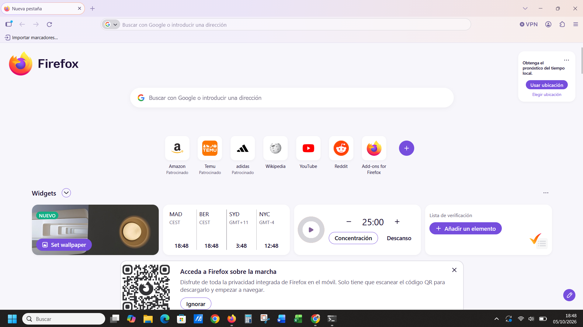Click the Windows Start button

pyautogui.click(x=12, y=319)
